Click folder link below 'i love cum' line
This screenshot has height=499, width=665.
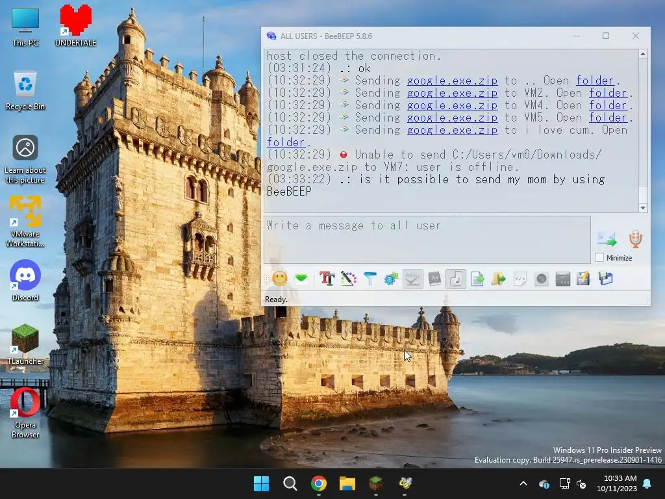pyautogui.click(x=286, y=142)
